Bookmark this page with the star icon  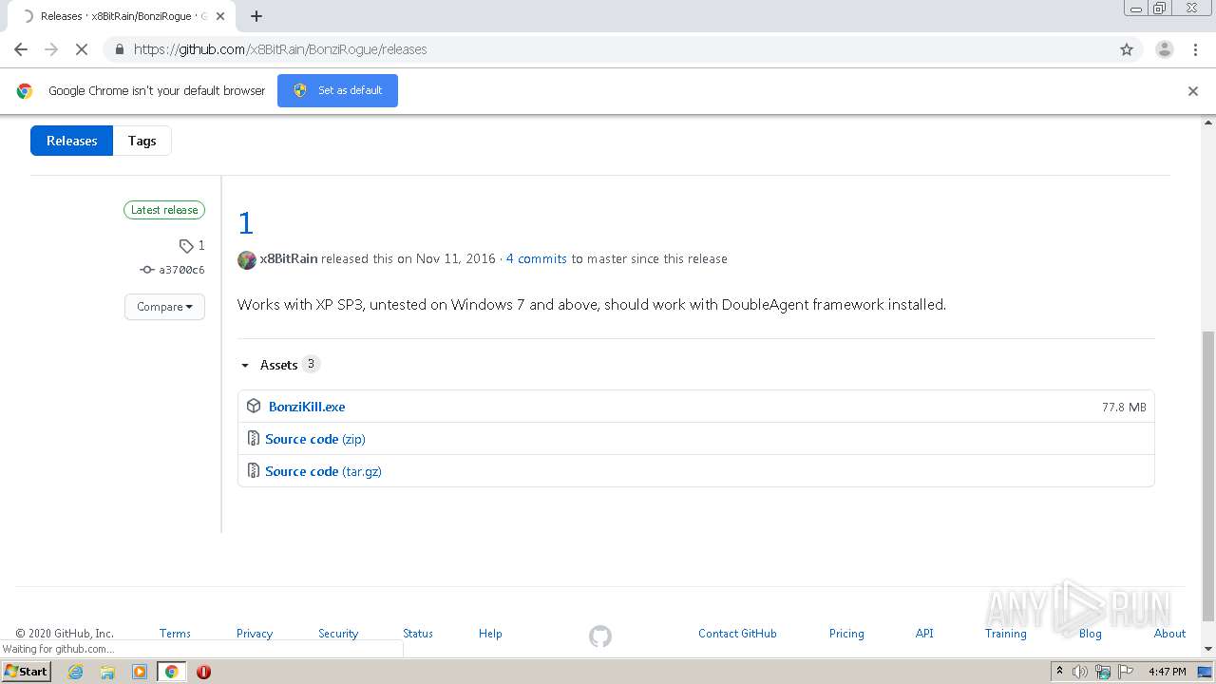point(1127,49)
